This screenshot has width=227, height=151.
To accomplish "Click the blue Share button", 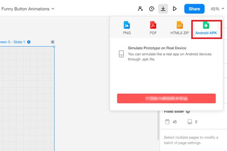I will coord(194,9).
